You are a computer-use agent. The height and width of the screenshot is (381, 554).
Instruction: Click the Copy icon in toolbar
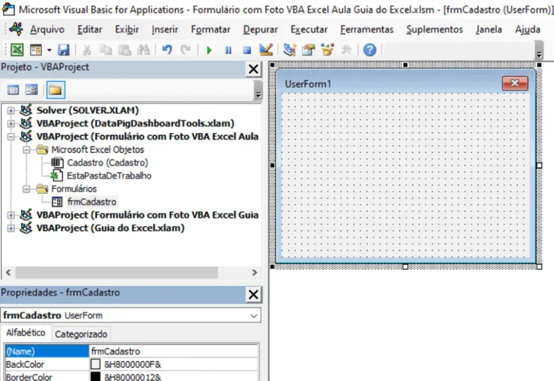pos(105,50)
